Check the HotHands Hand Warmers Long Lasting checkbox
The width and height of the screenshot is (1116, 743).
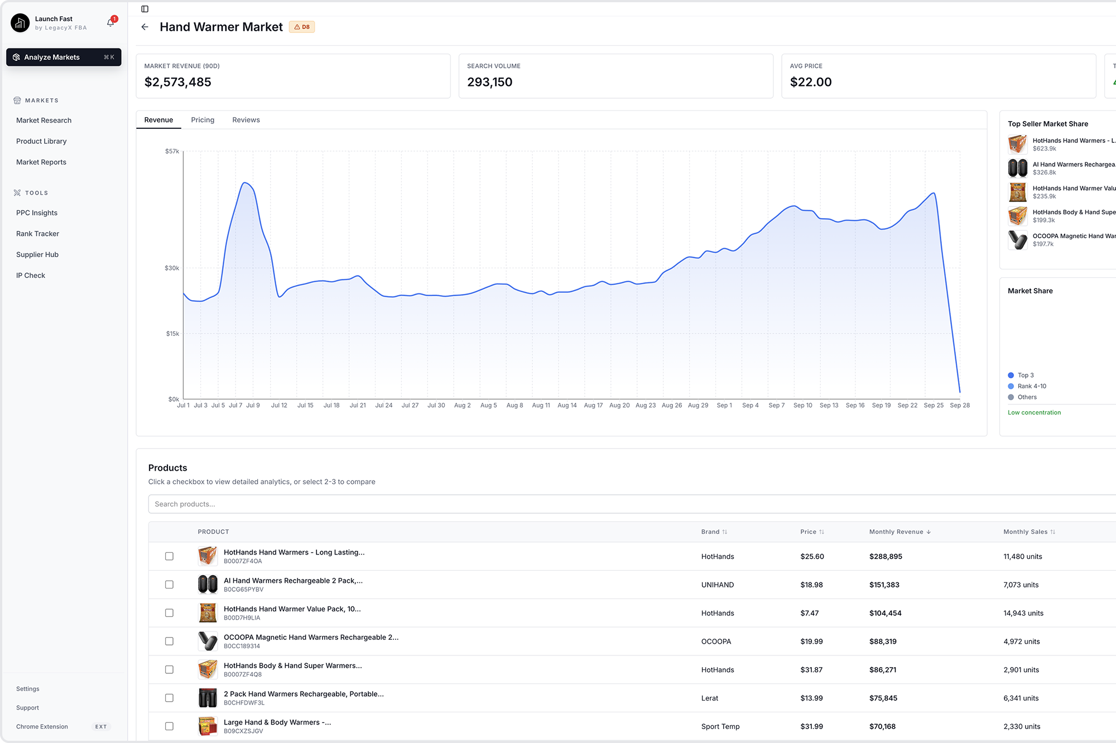169,556
